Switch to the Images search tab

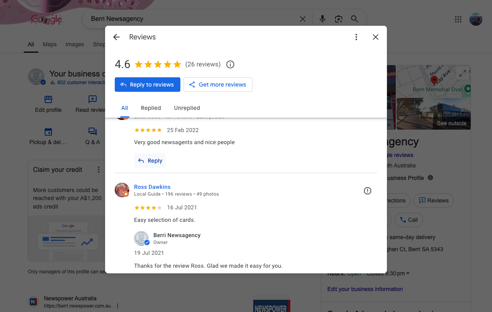75,45
